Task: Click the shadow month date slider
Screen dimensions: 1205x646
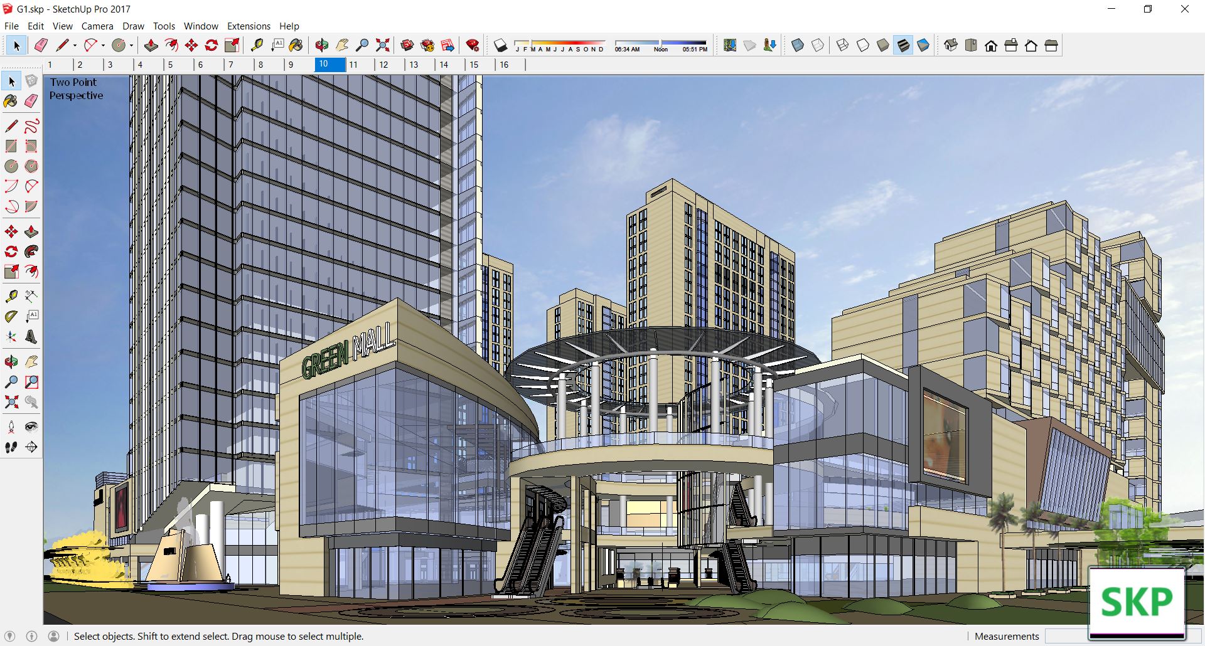Action: 559,45
